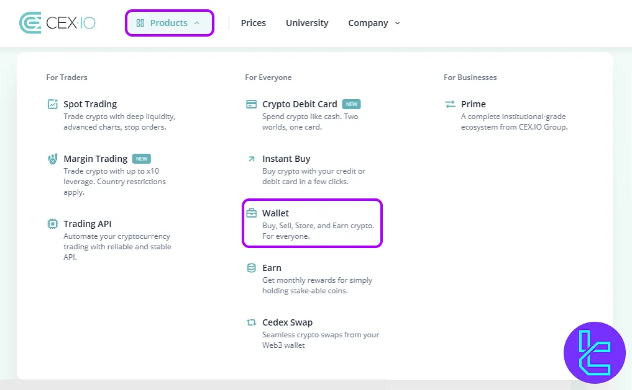This screenshot has height=390, width=632.
Task: Click the For Traders heading
Action: (x=66, y=78)
